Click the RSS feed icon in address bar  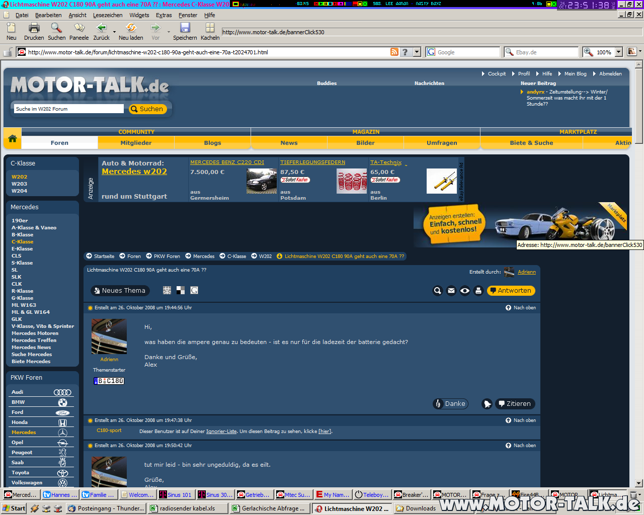pos(394,52)
